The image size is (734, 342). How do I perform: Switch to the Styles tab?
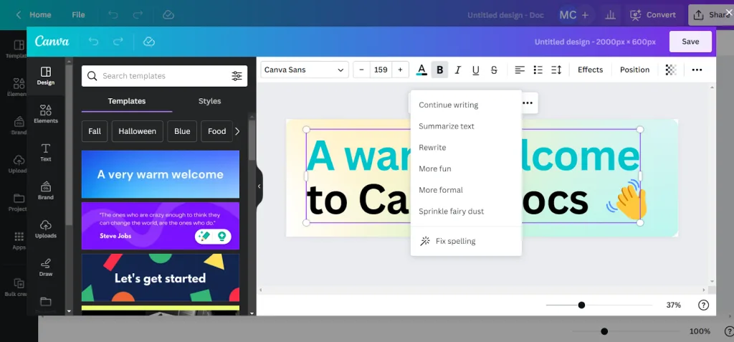209,101
